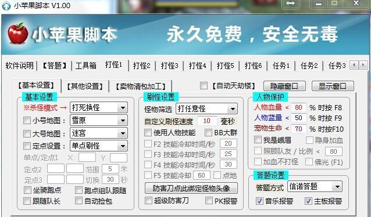Click the 自定义刷怪速度 input field
The image size is (371, 217).
pyautogui.click(x=207, y=121)
